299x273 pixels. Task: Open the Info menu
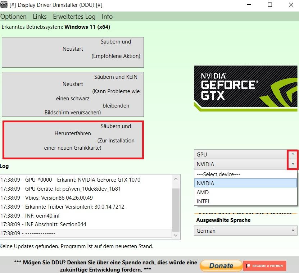107,17
